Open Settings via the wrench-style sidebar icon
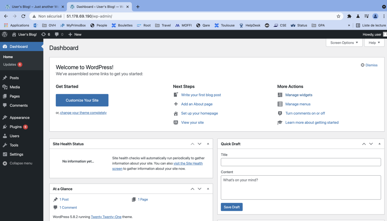 5,154
